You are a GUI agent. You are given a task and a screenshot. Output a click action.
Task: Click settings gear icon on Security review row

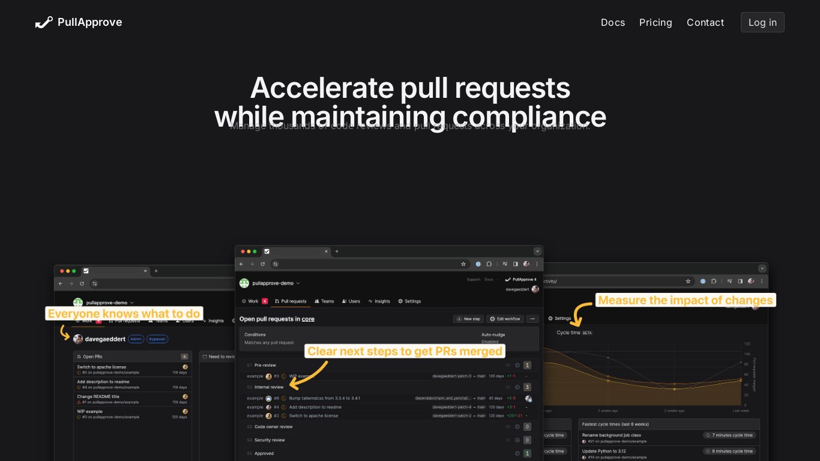click(x=517, y=440)
